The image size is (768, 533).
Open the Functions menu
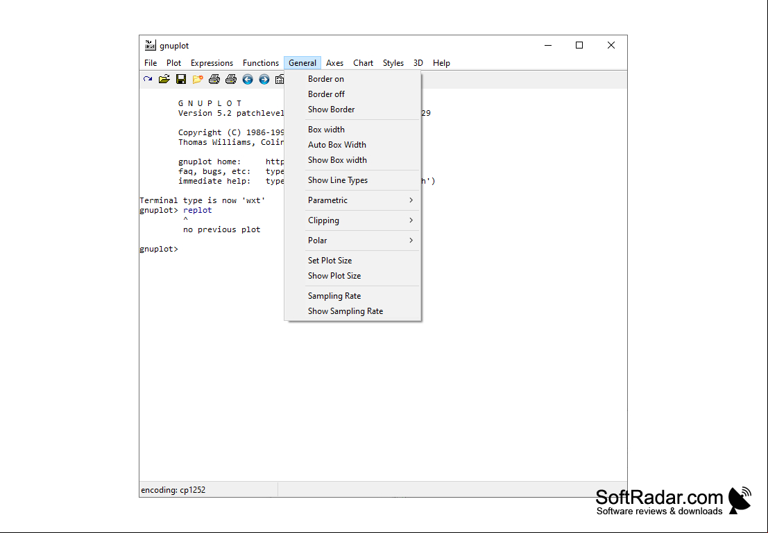point(261,63)
